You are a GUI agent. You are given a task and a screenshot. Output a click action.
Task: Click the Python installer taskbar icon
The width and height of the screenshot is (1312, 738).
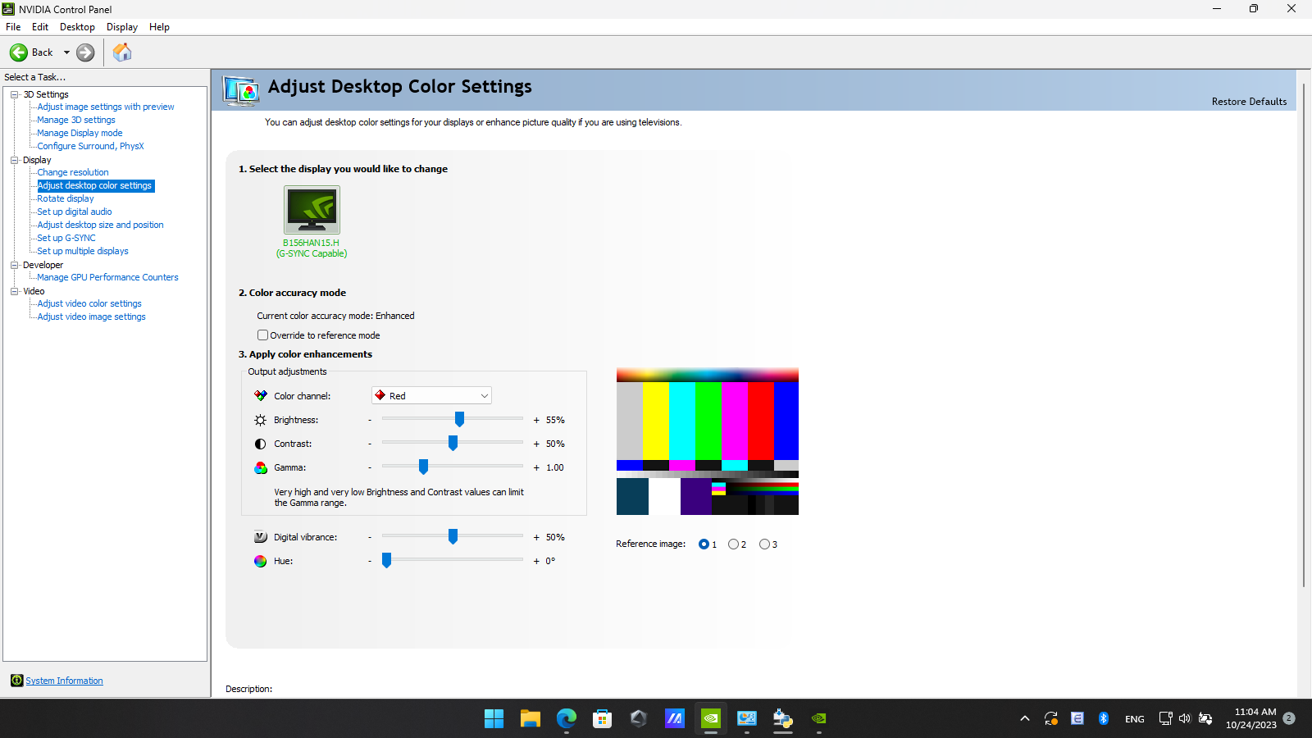coord(783,719)
